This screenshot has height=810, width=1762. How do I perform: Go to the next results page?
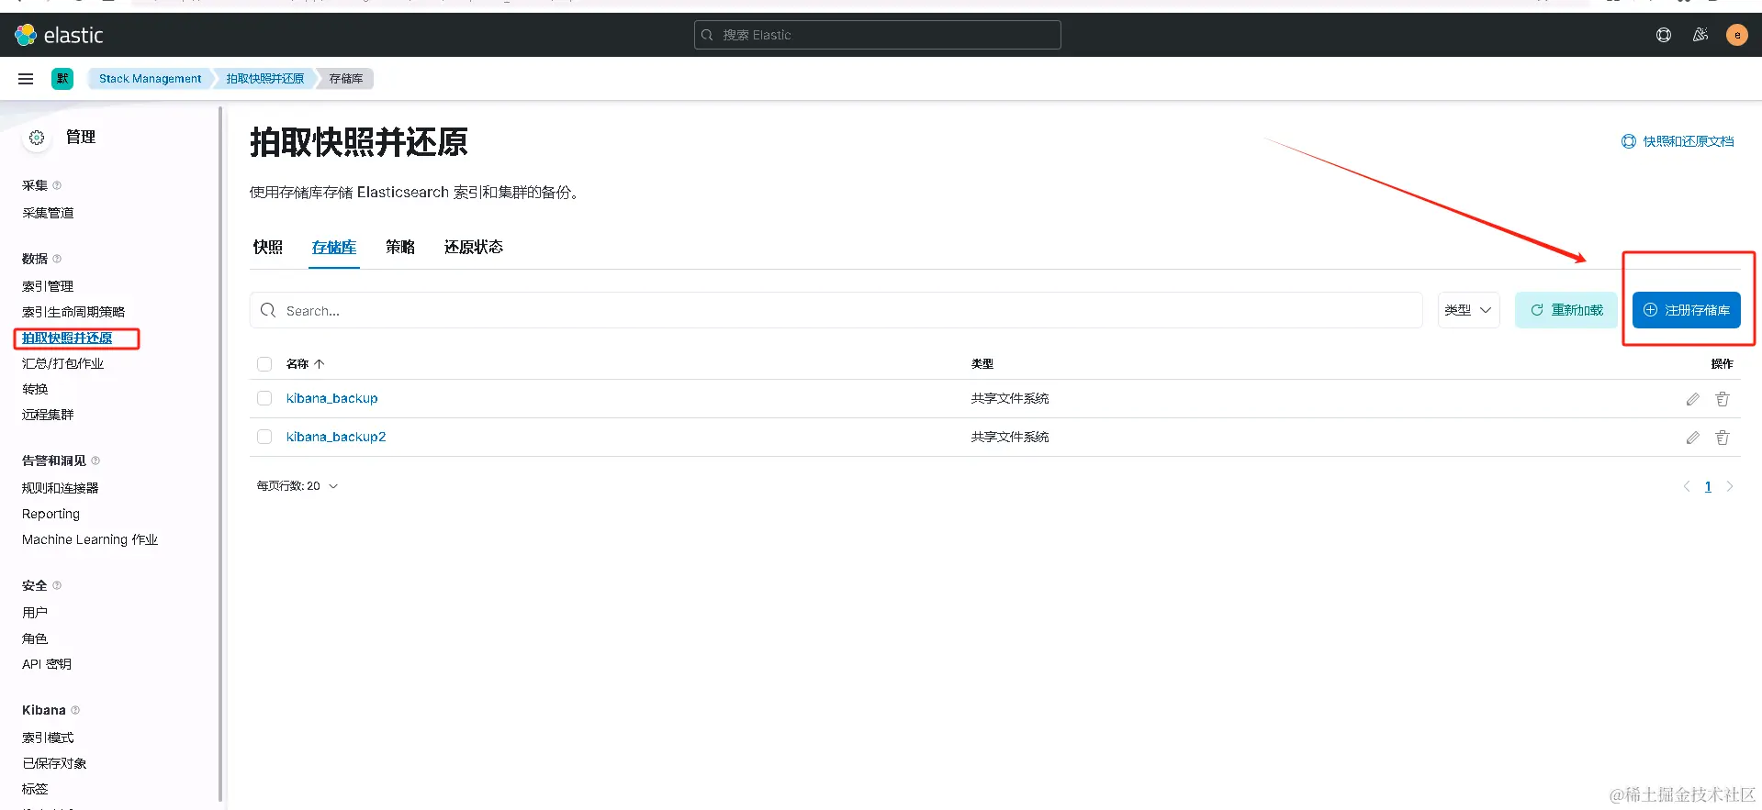point(1730,486)
